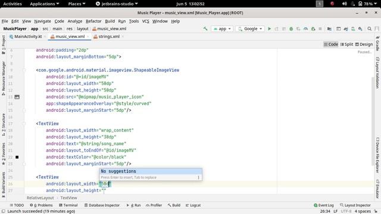
Task: Open the Applications menu in top bar
Action: tap(45, 4)
